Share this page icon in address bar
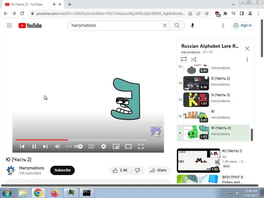Screen dimensions: 264x198 [199, 13]
